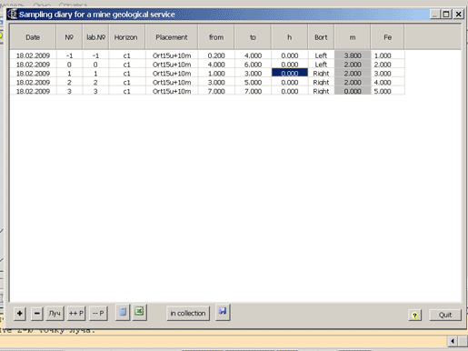The image size is (468, 351).
Task: Maximize the Sampling diary window
Action: point(446,14)
